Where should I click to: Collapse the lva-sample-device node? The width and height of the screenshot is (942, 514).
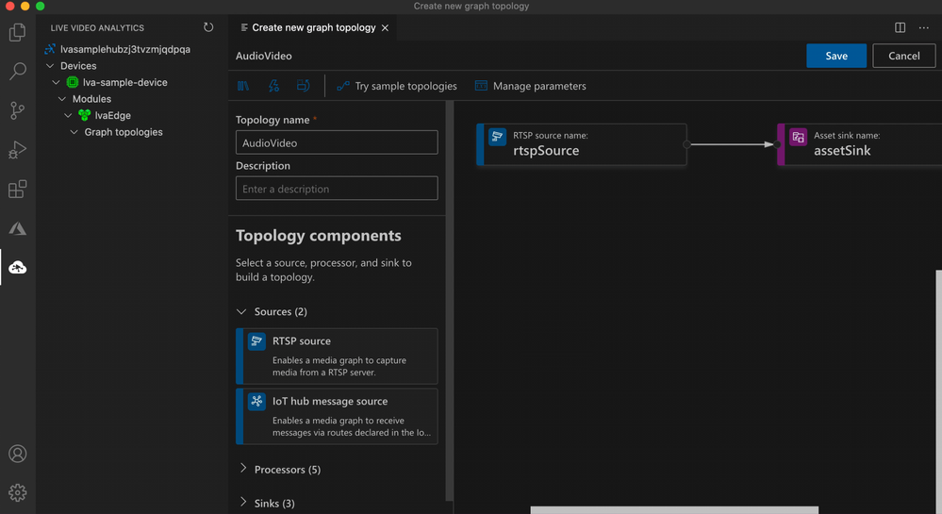tap(56, 82)
